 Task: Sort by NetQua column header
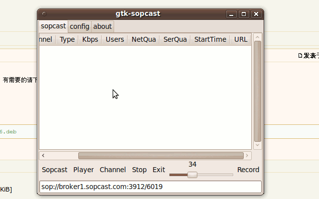(144, 39)
